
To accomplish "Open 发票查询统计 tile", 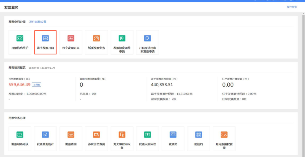I will pos(45,139).
